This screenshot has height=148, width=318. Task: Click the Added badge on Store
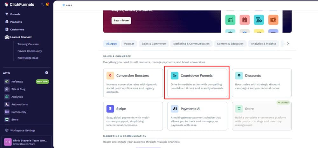pos(283,103)
